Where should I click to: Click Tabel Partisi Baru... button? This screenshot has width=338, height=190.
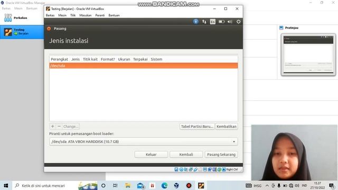[x=197, y=127]
